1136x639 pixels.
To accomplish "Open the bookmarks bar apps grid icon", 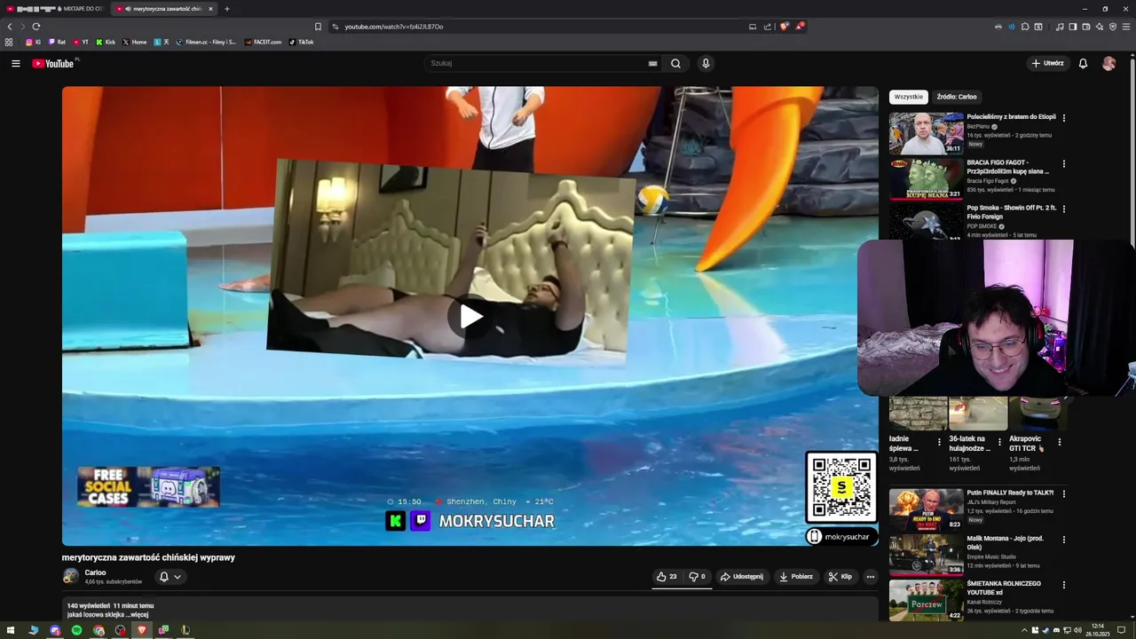I will click(x=9, y=42).
